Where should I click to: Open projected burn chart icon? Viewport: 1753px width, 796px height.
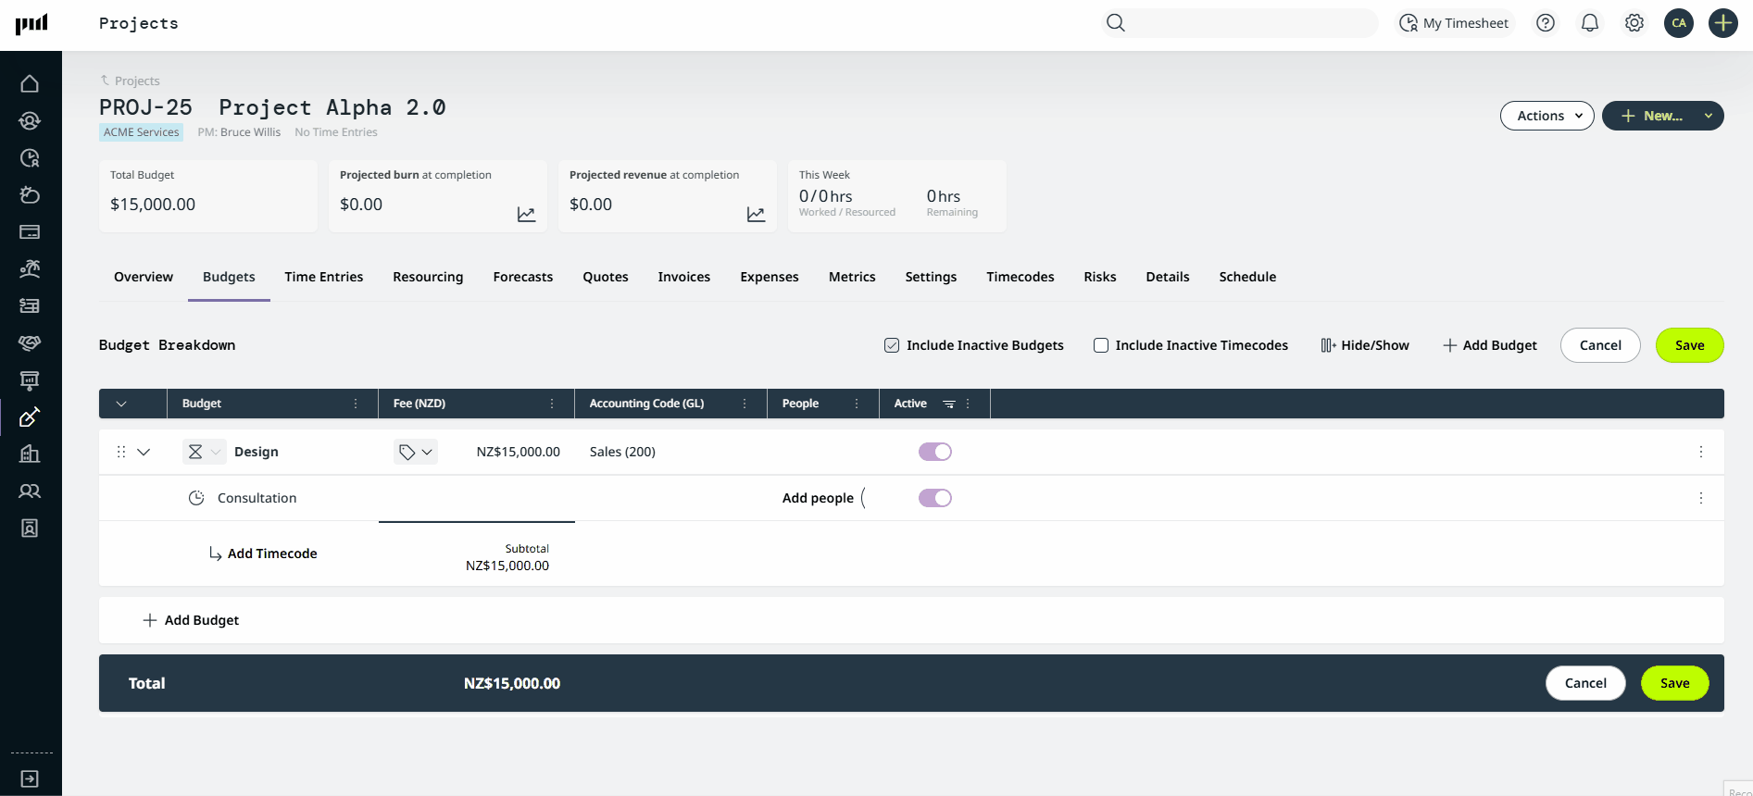(x=526, y=215)
